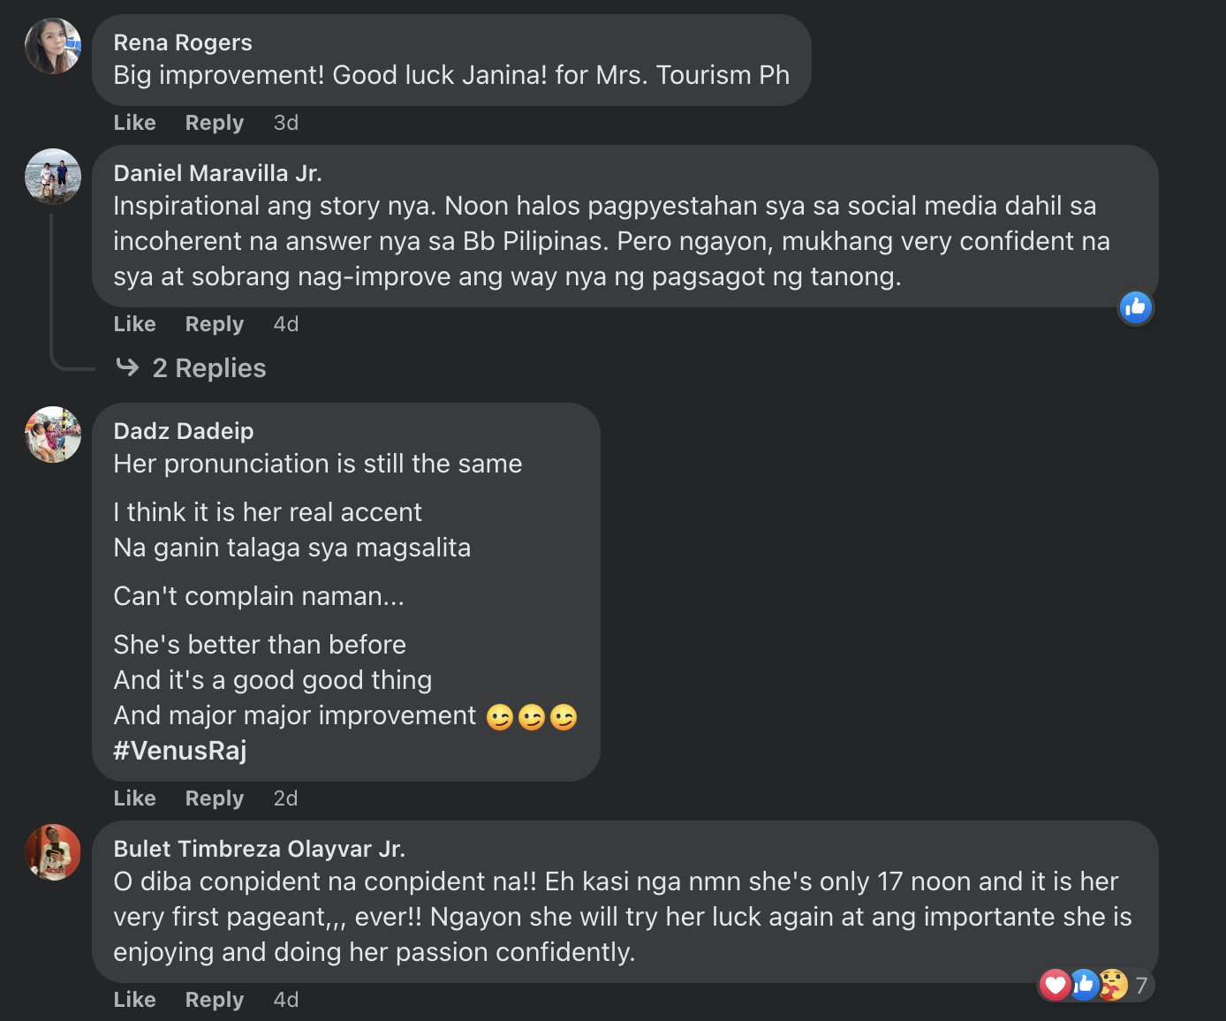
Task: Open Daniel Maravilla Jr.'s profile picture
Action: pos(53,177)
